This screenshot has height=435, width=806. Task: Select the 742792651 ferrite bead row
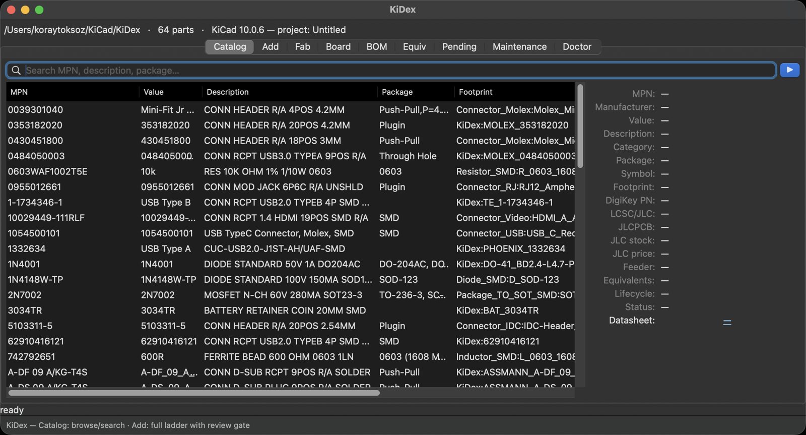tap(291, 356)
